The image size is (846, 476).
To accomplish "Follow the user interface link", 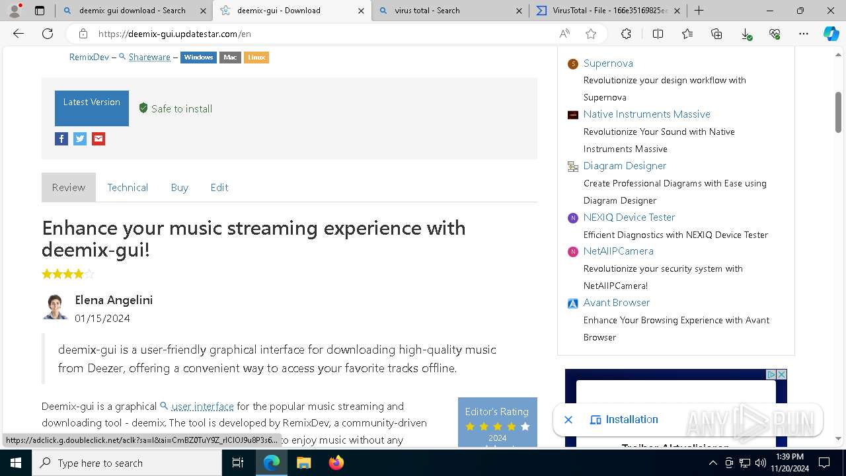I will [x=202, y=406].
